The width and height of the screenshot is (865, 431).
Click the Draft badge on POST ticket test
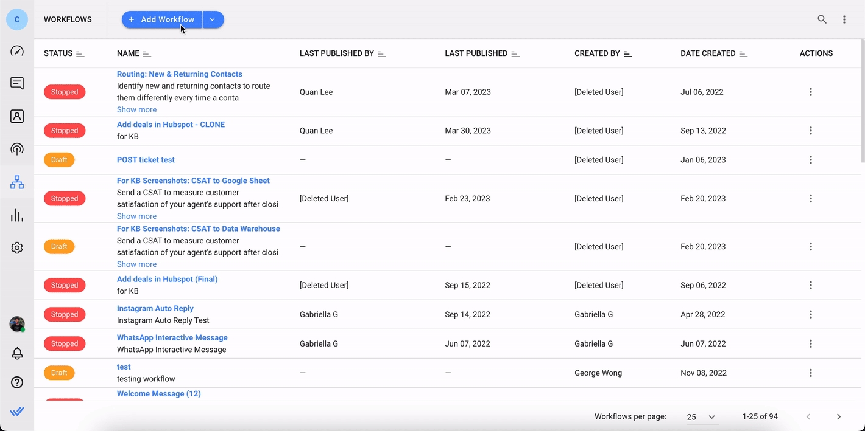click(x=59, y=160)
